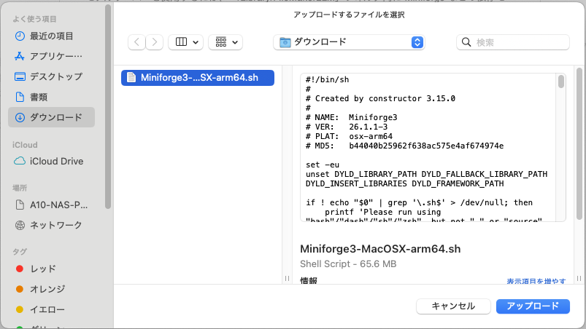Click the アップロードするファイルを選択 dialog title
This screenshot has height=329, width=586.
point(349,15)
